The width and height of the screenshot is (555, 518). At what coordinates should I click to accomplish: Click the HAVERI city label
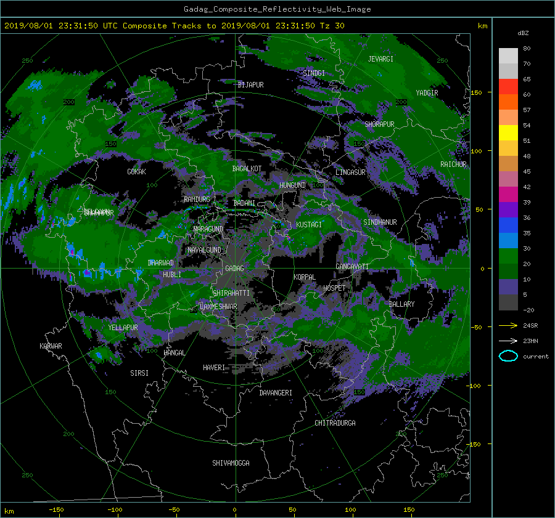214,368
